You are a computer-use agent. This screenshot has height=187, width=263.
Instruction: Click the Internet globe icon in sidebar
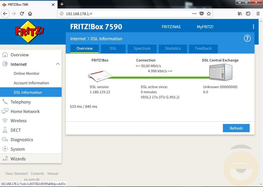[5, 64]
